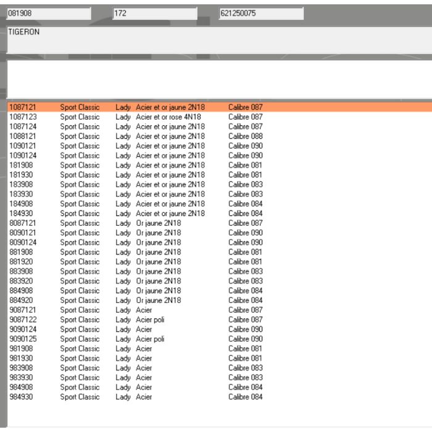Select list row 981930
The image size is (432, 432).
[219, 358]
